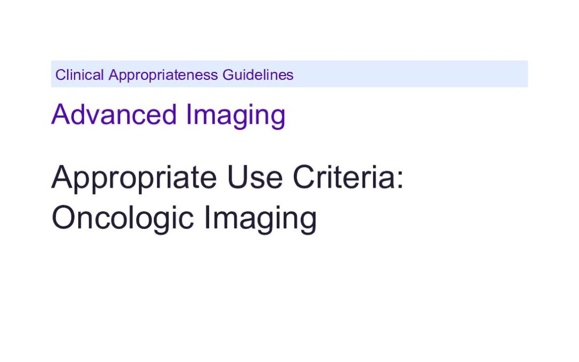
Task: Click the capital "O" in "Oncologic"
Action: click(x=63, y=218)
